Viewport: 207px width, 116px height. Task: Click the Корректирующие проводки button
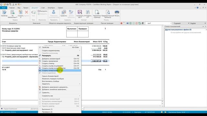(83, 23)
